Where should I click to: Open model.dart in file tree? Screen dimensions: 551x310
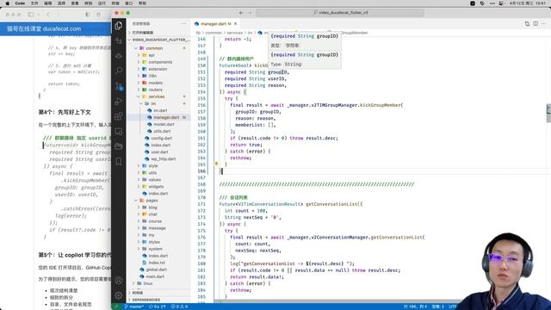click(x=164, y=124)
